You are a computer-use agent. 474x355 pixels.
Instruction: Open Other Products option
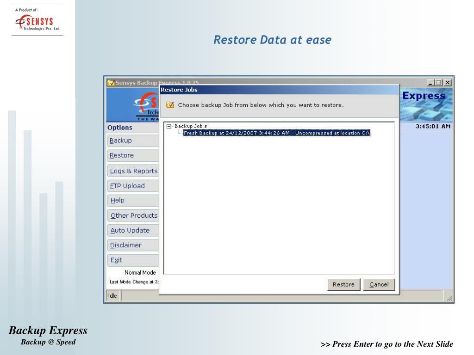pyautogui.click(x=133, y=215)
